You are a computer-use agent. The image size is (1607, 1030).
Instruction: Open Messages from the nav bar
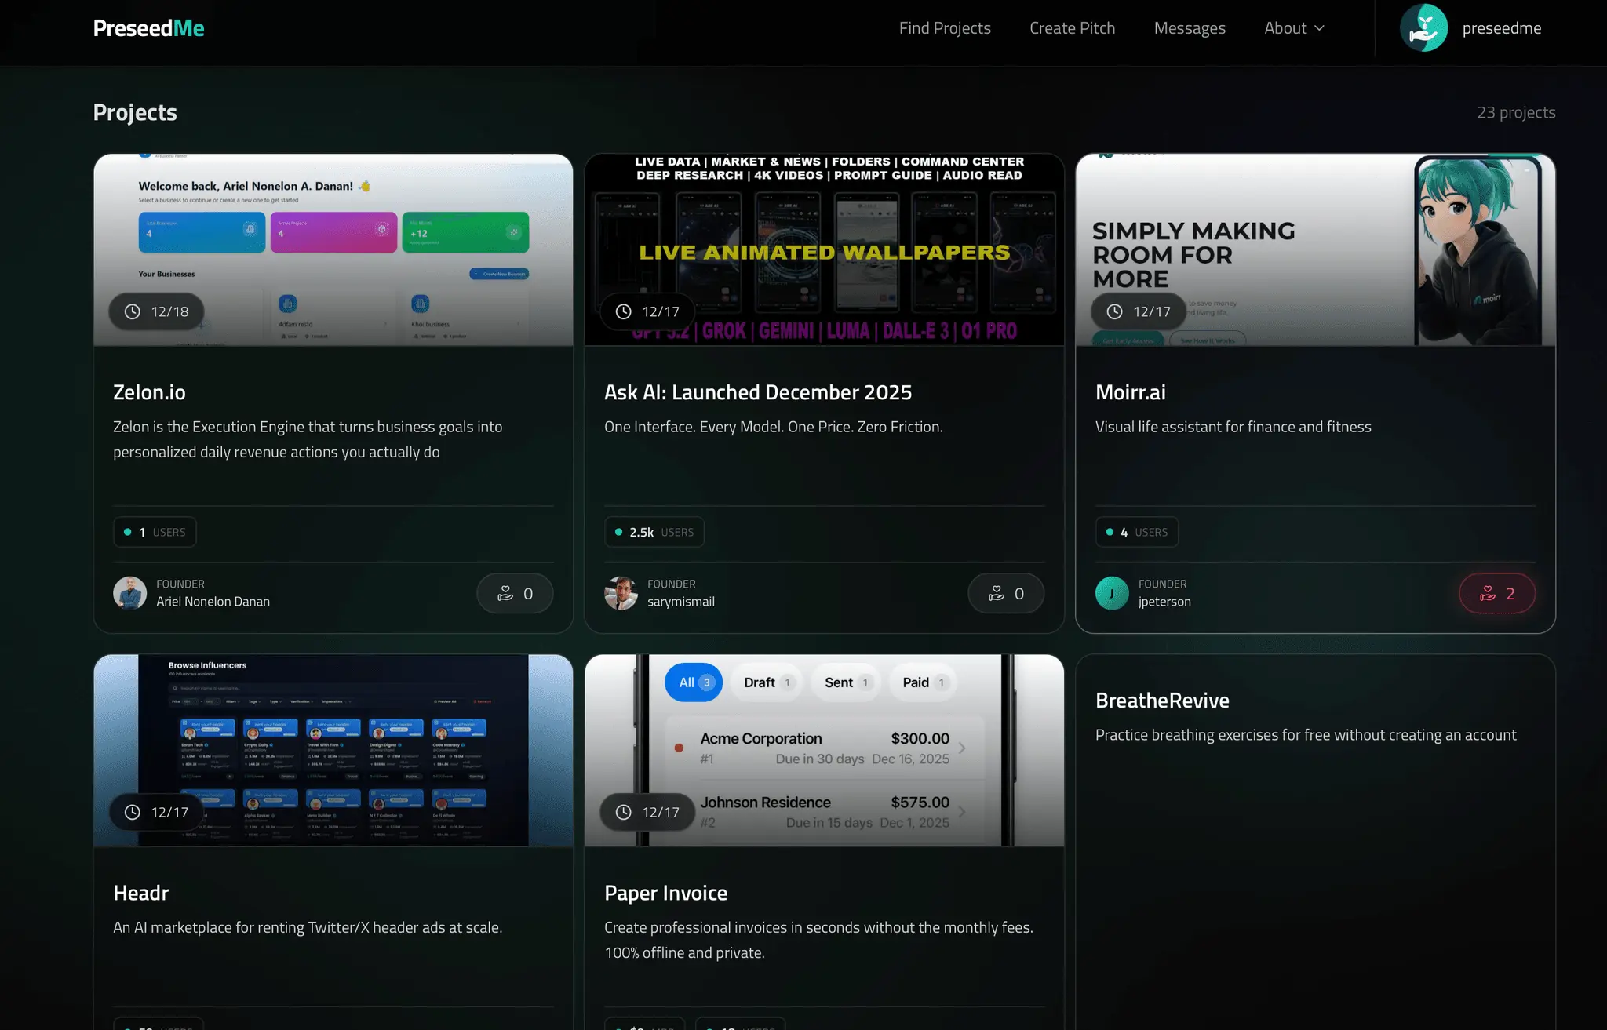1190,28
